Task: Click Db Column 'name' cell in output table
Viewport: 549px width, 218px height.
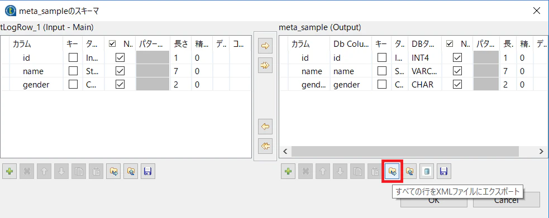Action: [x=351, y=71]
